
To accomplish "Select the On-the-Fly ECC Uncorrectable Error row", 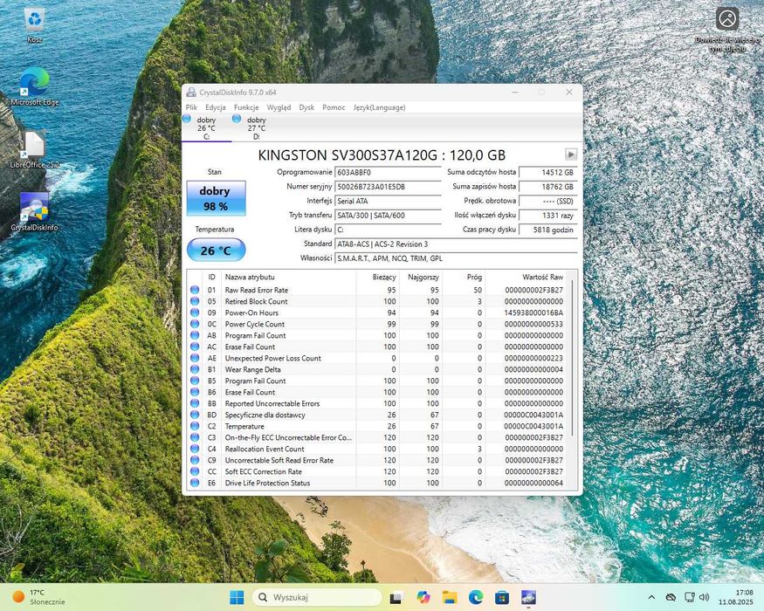I will (x=378, y=437).
